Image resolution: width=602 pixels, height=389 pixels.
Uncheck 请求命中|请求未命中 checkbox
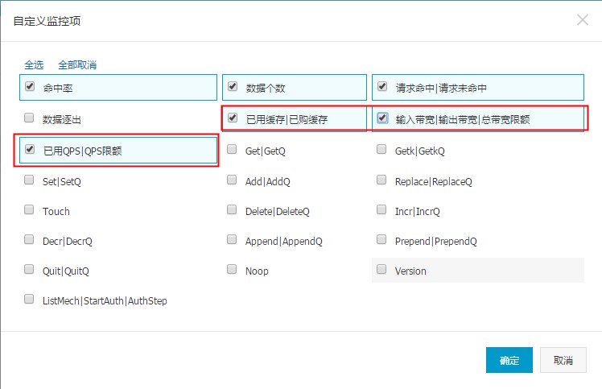(382, 86)
